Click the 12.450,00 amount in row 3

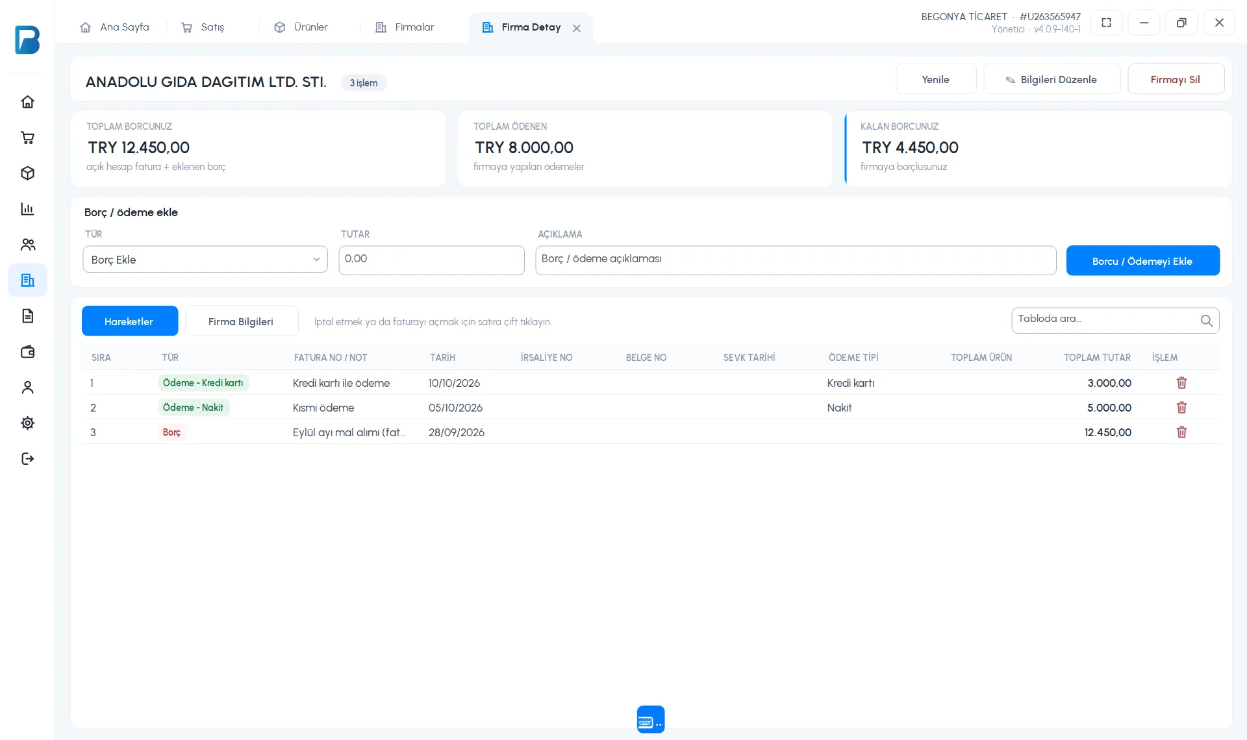pos(1107,432)
